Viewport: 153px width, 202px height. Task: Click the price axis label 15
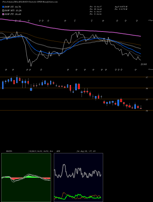pyautogui.click(x=147, y=99)
